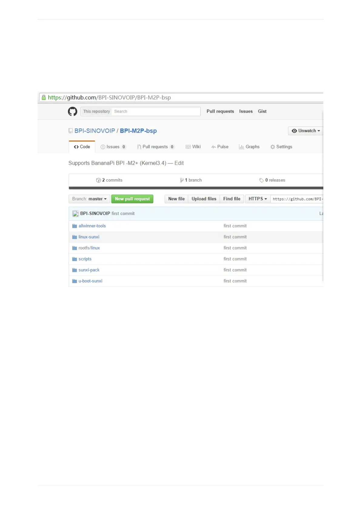Click the language statistics bar below commits
Viewport: 361px width, 510px height.
click(x=196, y=188)
